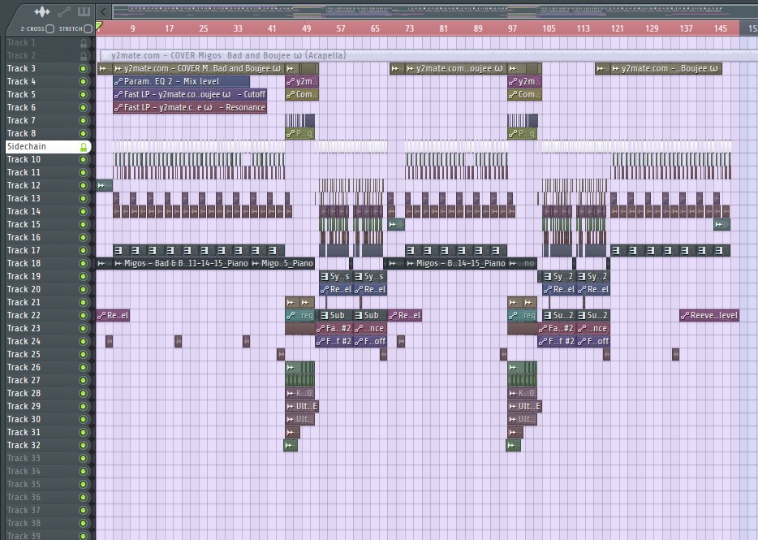This screenshot has height=540, width=758.
Task: Jump to bar 121 on the timeline
Action: click(x=618, y=28)
